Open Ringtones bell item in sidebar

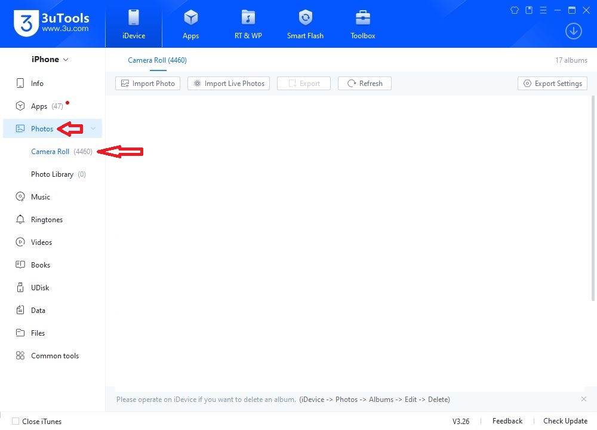pyautogui.click(x=47, y=220)
